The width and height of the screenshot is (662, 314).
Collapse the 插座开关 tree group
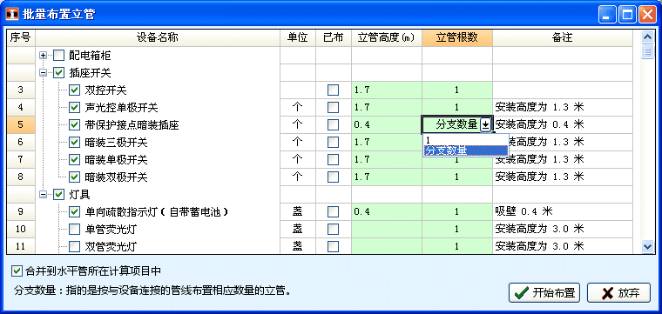43,73
